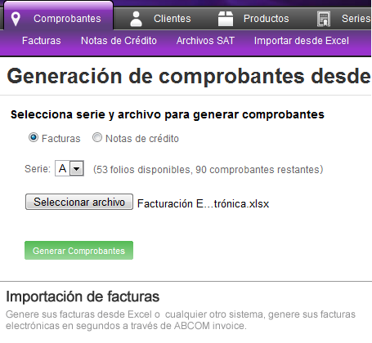Click the selected file name Facturación E...trónica.xlsx
The height and width of the screenshot is (343, 372).
click(204, 203)
